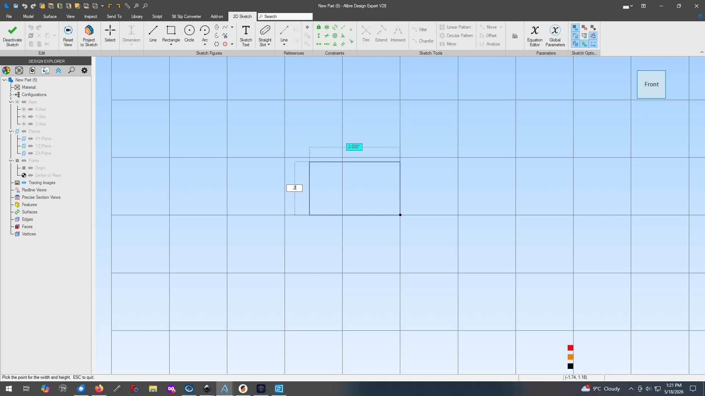Collapse the ribbon with the chevron
Screen dimensions: 705x396
pos(702,52)
